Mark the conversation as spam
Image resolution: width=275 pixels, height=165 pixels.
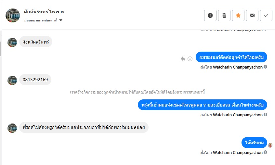tap(210, 15)
